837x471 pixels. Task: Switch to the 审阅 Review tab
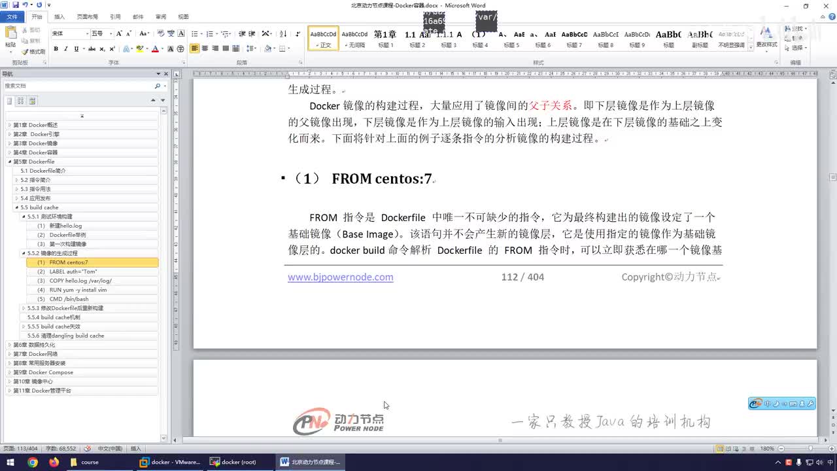[160, 16]
